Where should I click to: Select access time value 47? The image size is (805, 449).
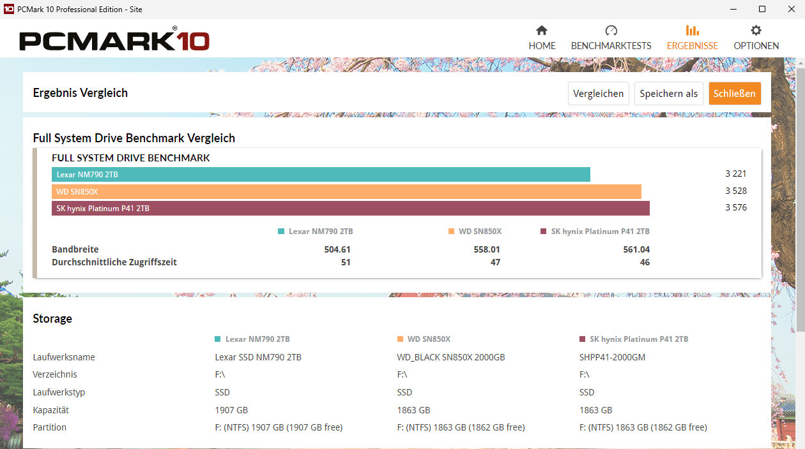[495, 262]
